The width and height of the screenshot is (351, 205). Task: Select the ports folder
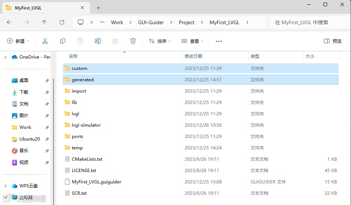200,137
